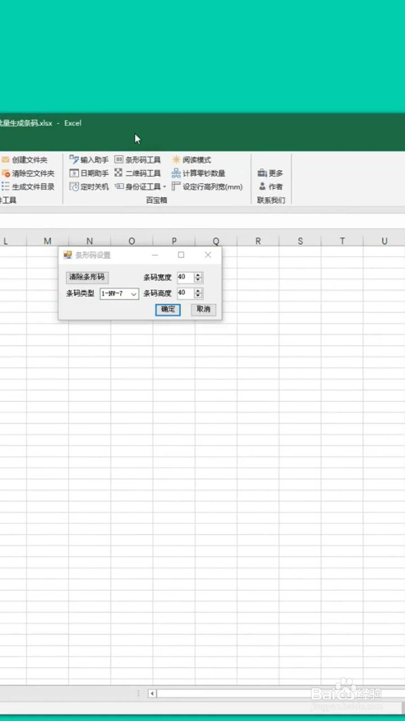Confirm with the 确定 button

tap(168, 309)
